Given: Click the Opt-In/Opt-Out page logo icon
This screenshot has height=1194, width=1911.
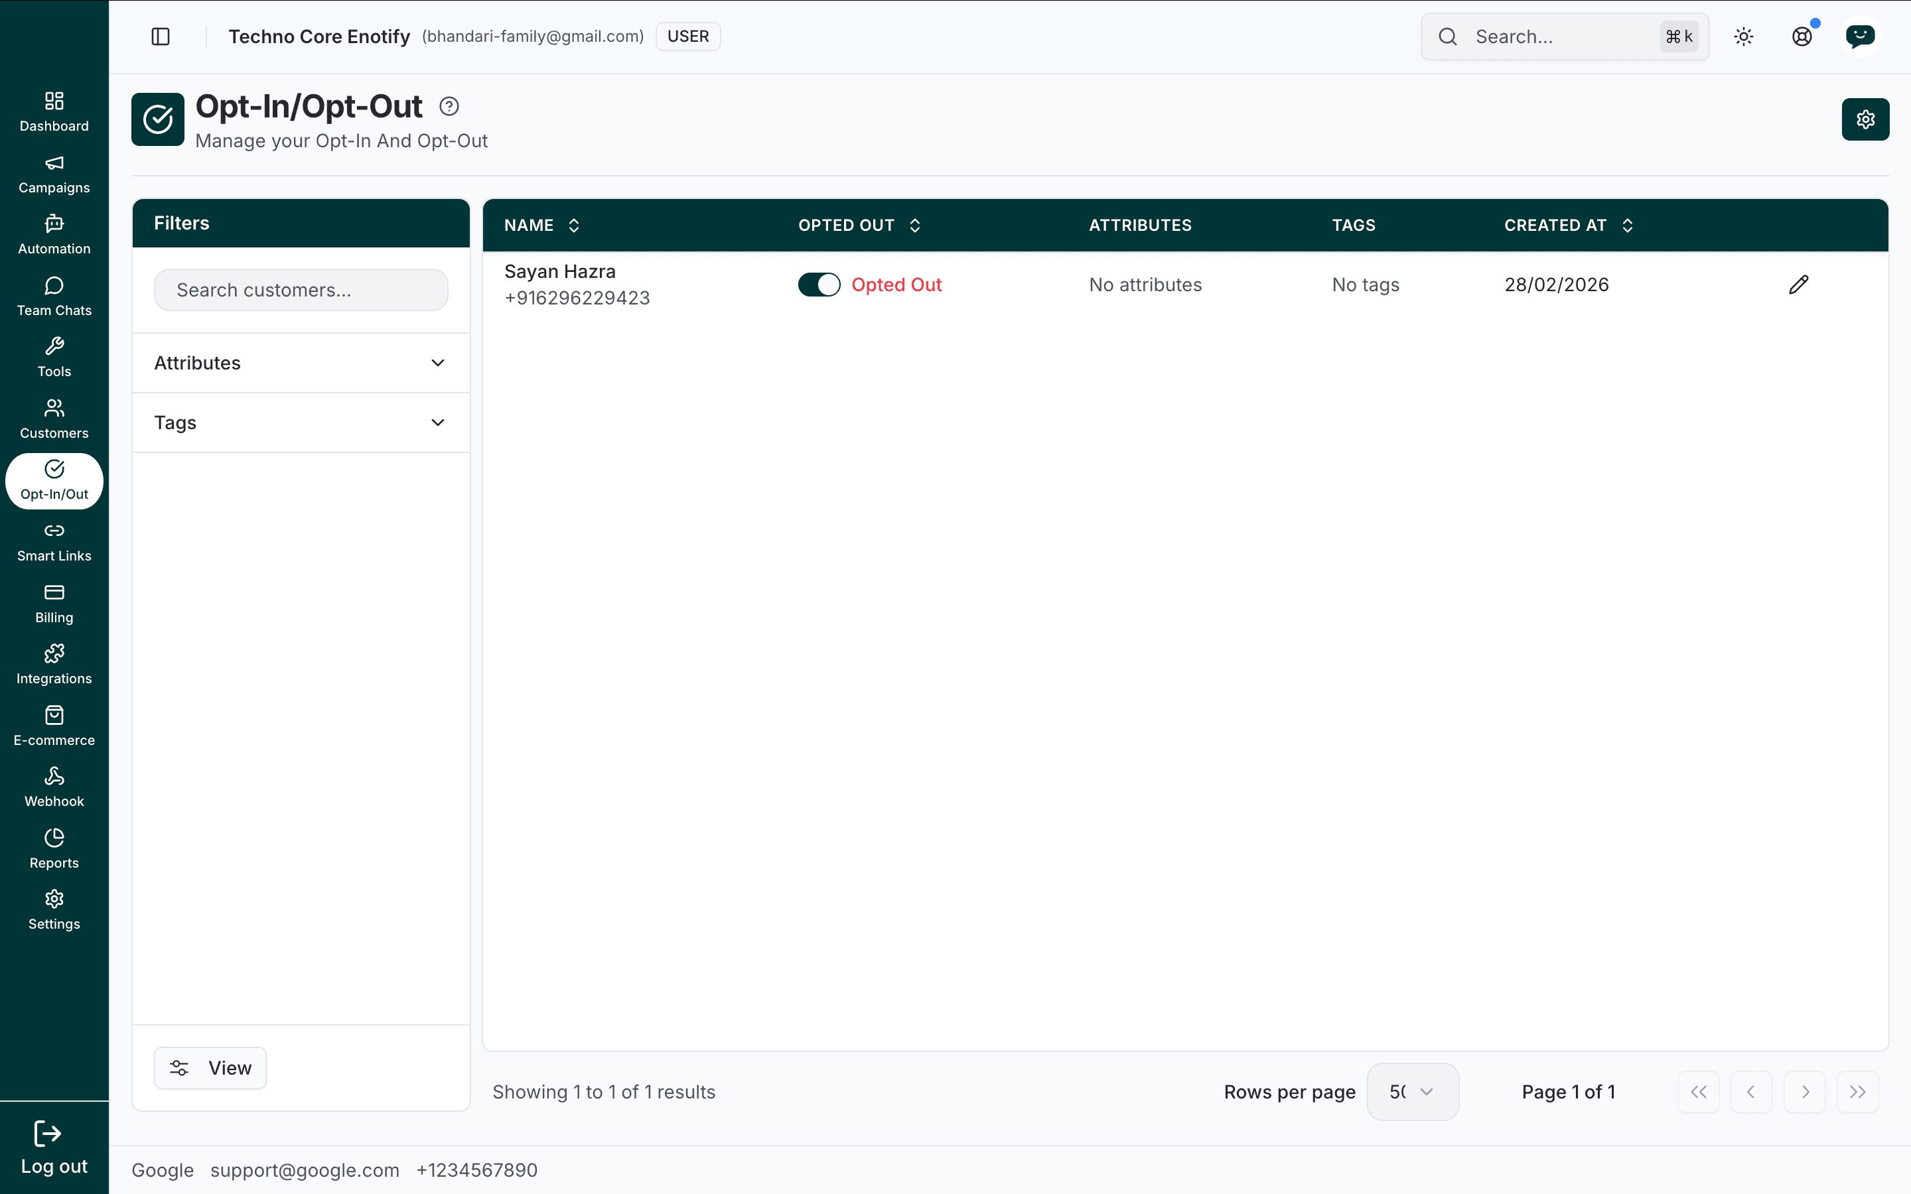Looking at the screenshot, I should point(158,119).
